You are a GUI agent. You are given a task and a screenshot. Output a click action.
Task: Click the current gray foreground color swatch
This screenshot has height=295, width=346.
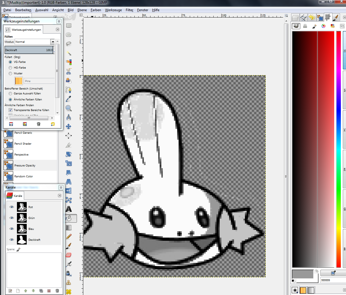pos(303,274)
